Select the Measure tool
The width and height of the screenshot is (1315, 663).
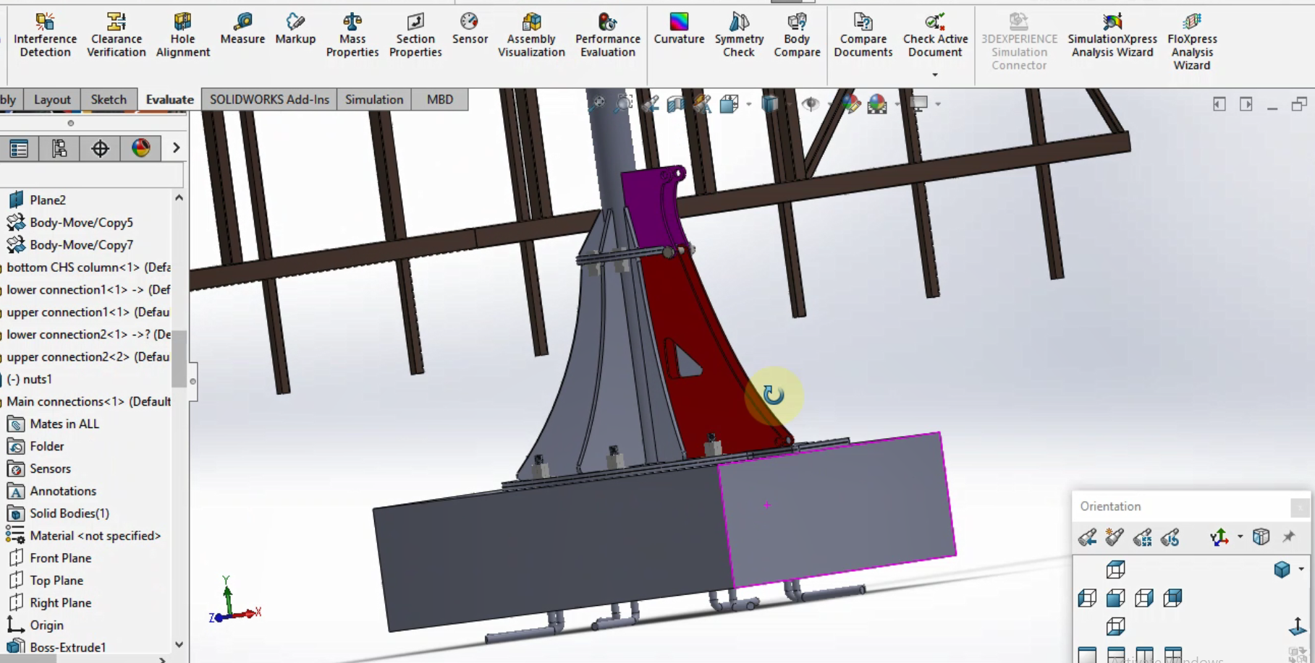pos(242,29)
